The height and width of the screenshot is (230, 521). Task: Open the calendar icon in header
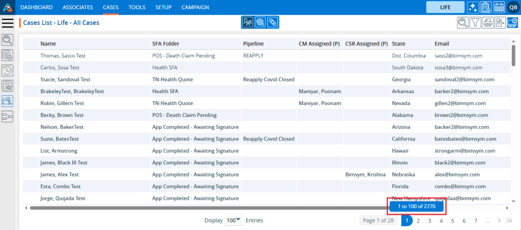[x=499, y=7]
